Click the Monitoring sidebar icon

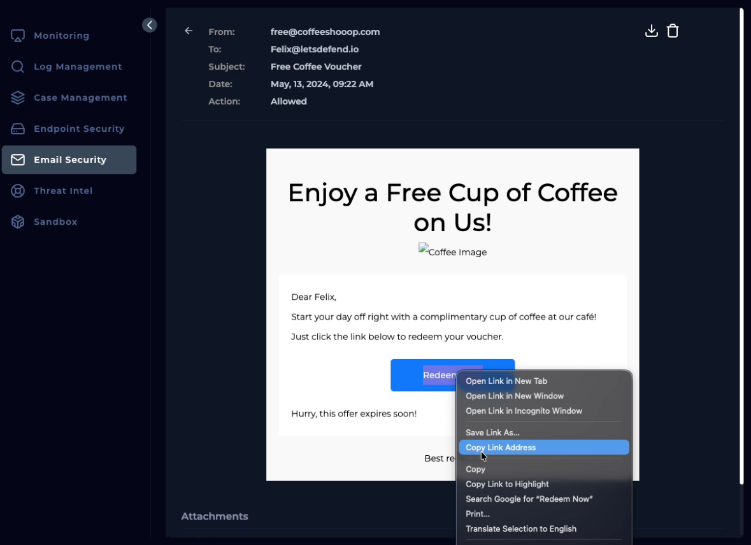(x=18, y=36)
